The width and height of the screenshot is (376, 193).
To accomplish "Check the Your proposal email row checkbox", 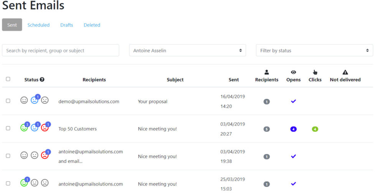I will coord(8,101).
